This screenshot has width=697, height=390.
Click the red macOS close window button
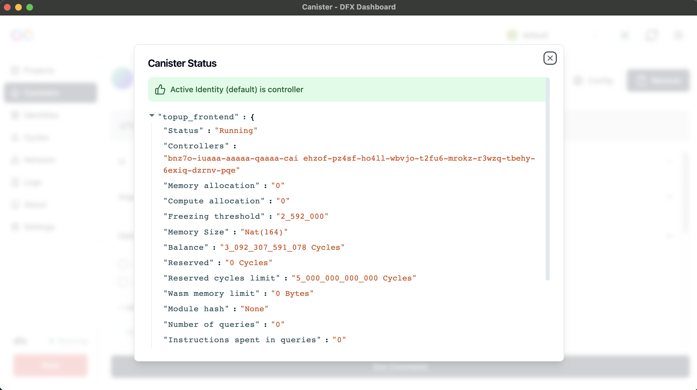(8, 7)
